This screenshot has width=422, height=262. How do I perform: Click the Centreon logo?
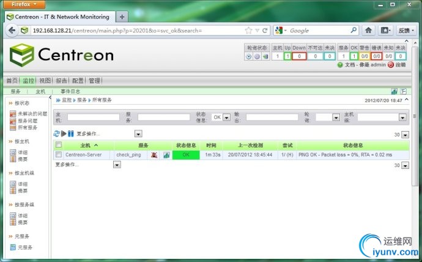62,55
